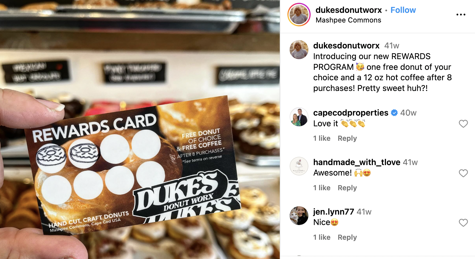The image size is (475, 259).
Task: View handmade_with_tlove profile avatar
Action: [x=299, y=166]
